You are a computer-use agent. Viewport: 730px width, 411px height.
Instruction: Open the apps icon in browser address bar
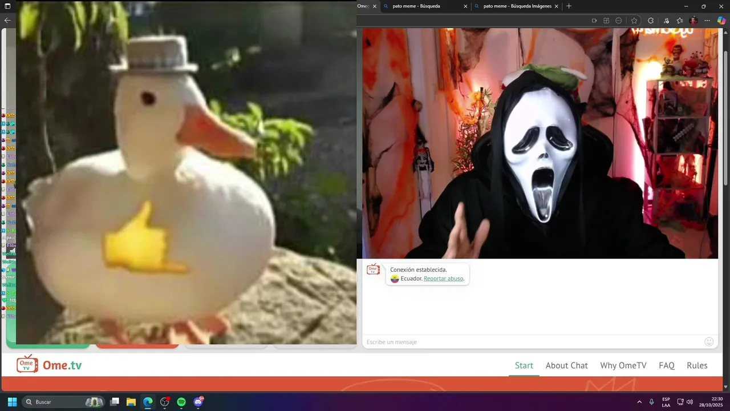click(x=606, y=21)
